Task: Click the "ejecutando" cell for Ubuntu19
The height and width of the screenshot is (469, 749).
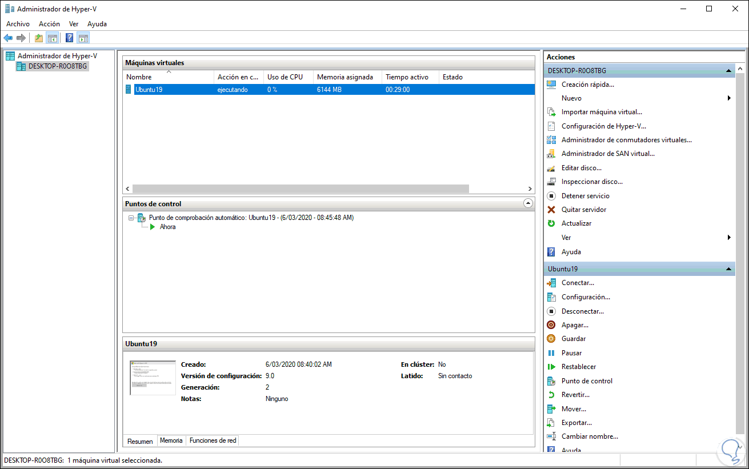Action: pyautogui.click(x=233, y=90)
